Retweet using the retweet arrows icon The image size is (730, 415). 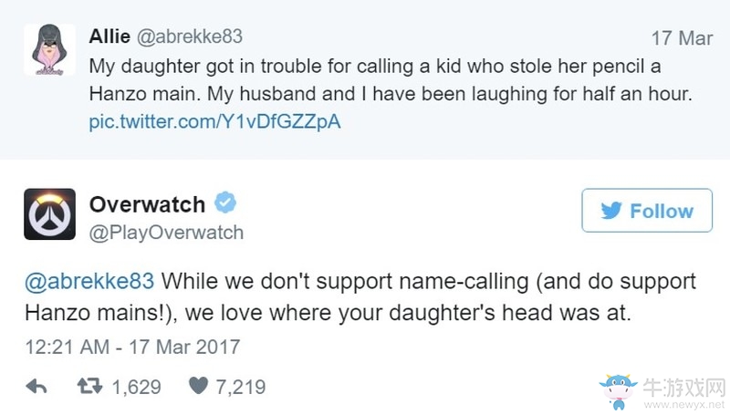(89, 387)
